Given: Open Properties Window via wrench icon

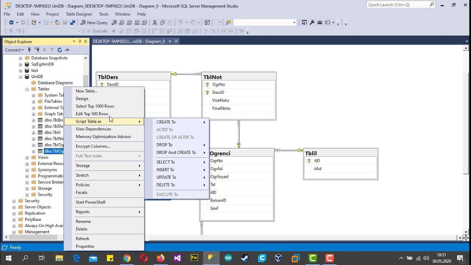Looking at the screenshot, I should 312,22.
